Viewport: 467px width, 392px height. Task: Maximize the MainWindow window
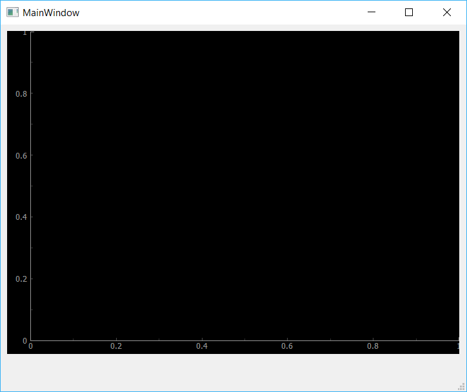(x=409, y=12)
